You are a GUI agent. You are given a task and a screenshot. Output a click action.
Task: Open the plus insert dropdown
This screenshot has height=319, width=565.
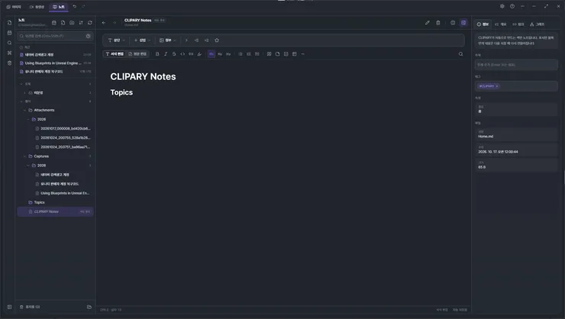tap(142, 40)
